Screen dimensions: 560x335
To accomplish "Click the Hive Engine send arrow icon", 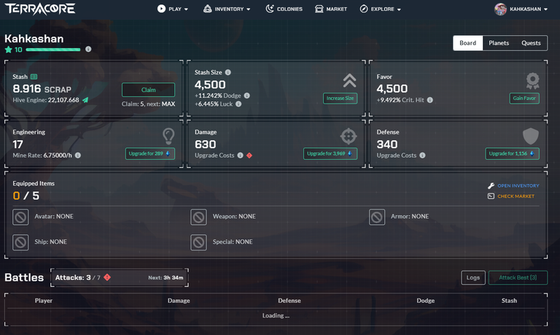I will click(x=85, y=100).
